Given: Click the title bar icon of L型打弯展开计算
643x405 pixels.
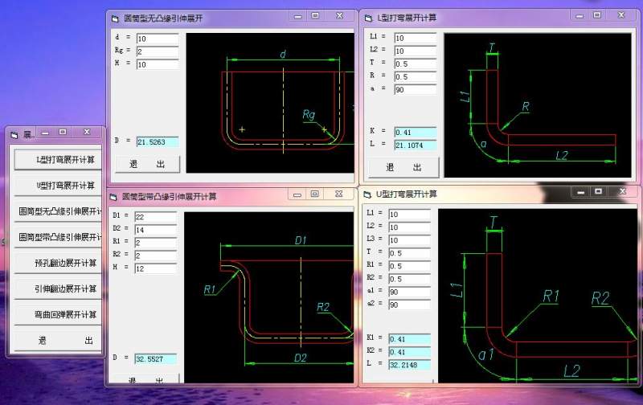Looking at the screenshot, I should pyautogui.click(x=368, y=18).
